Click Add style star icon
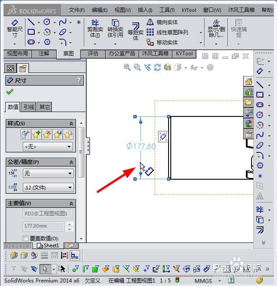The height and width of the screenshot is (286, 277). pos(36,134)
